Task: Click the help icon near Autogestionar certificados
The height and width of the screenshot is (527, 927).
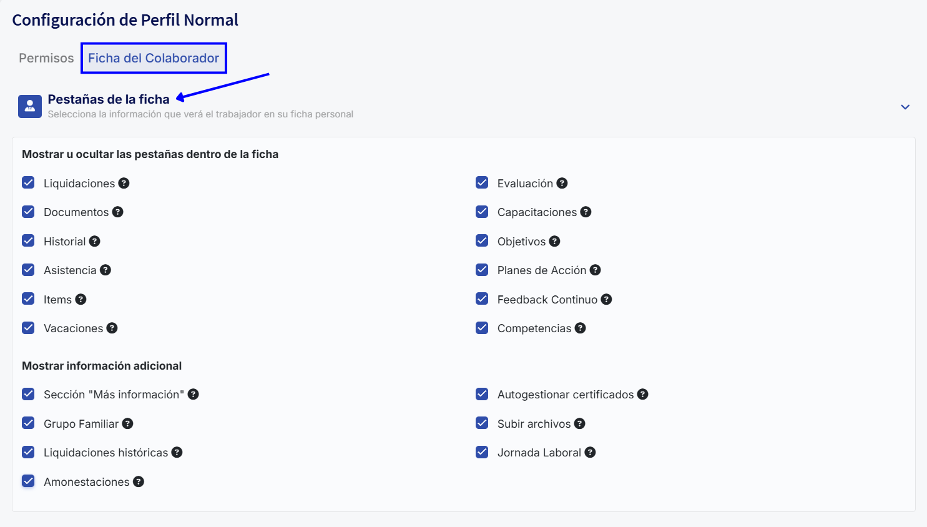Action: [x=643, y=394]
